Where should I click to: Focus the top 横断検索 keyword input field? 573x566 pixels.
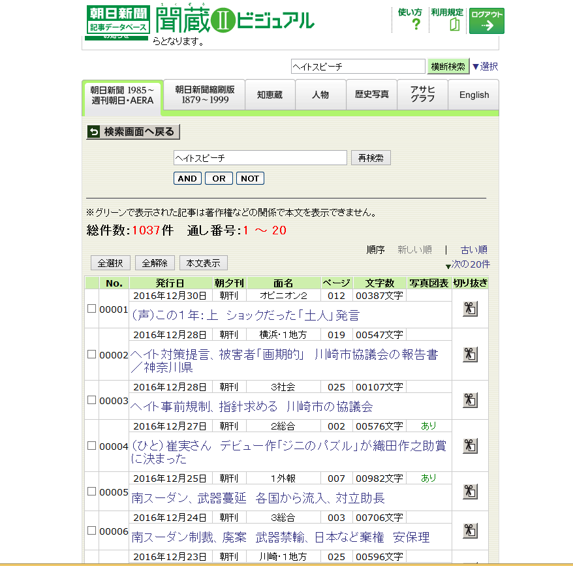pyautogui.click(x=358, y=67)
